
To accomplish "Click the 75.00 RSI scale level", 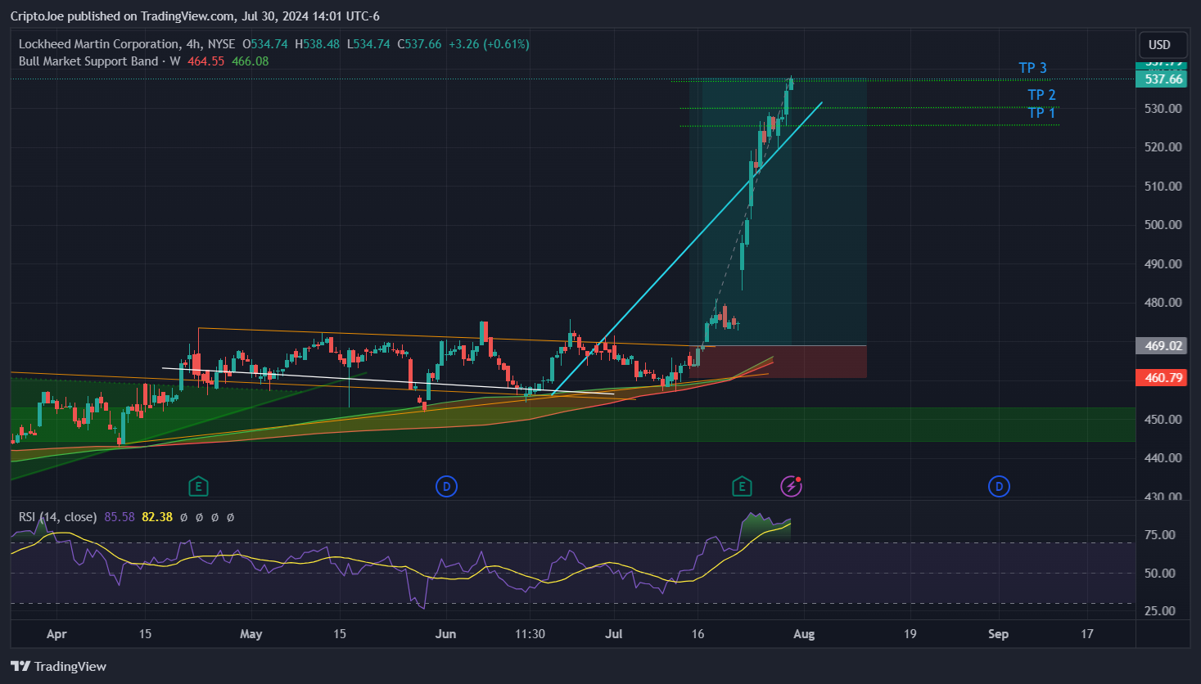I will [x=1159, y=535].
